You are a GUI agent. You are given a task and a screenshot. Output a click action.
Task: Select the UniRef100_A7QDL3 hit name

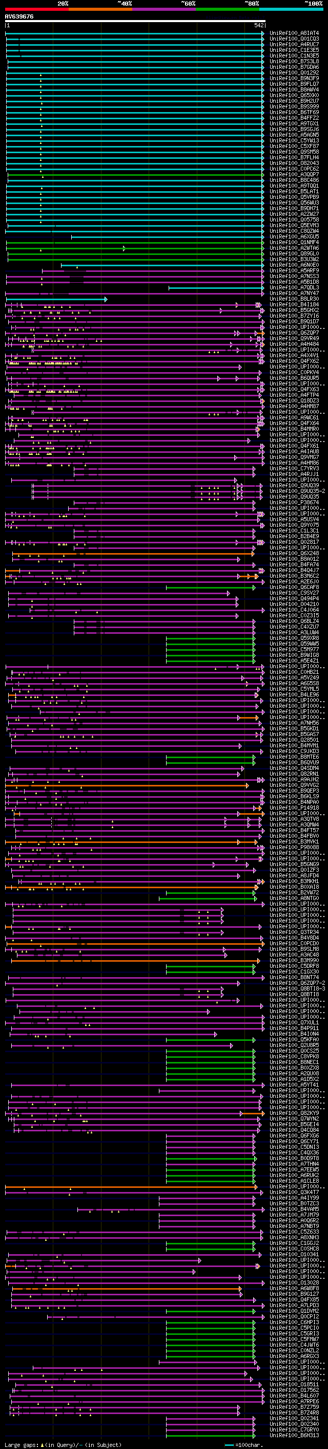point(294,288)
